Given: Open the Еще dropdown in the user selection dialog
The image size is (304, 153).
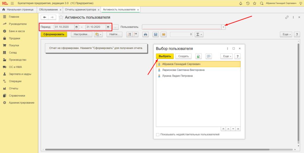Looking at the screenshot, I should [x=226, y=56].
